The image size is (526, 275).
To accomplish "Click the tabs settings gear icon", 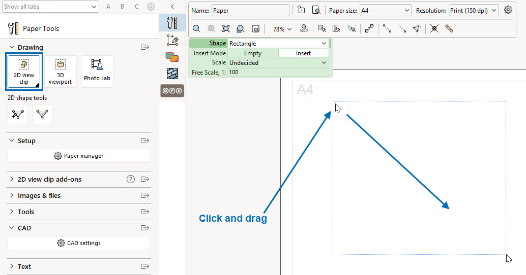I will tap(151, 7).
